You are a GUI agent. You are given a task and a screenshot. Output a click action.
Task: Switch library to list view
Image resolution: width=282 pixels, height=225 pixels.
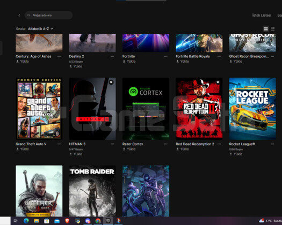click(273, 28)
